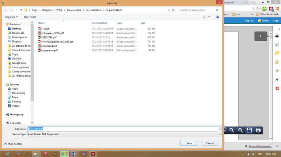Click the Forward arrow in Save As dialog

[x=11, y=10]
